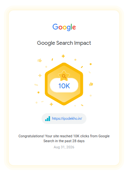The width and height of the screenshot is (129, 173).
Task: Click the 10K label on the badge
Action: 64,86
